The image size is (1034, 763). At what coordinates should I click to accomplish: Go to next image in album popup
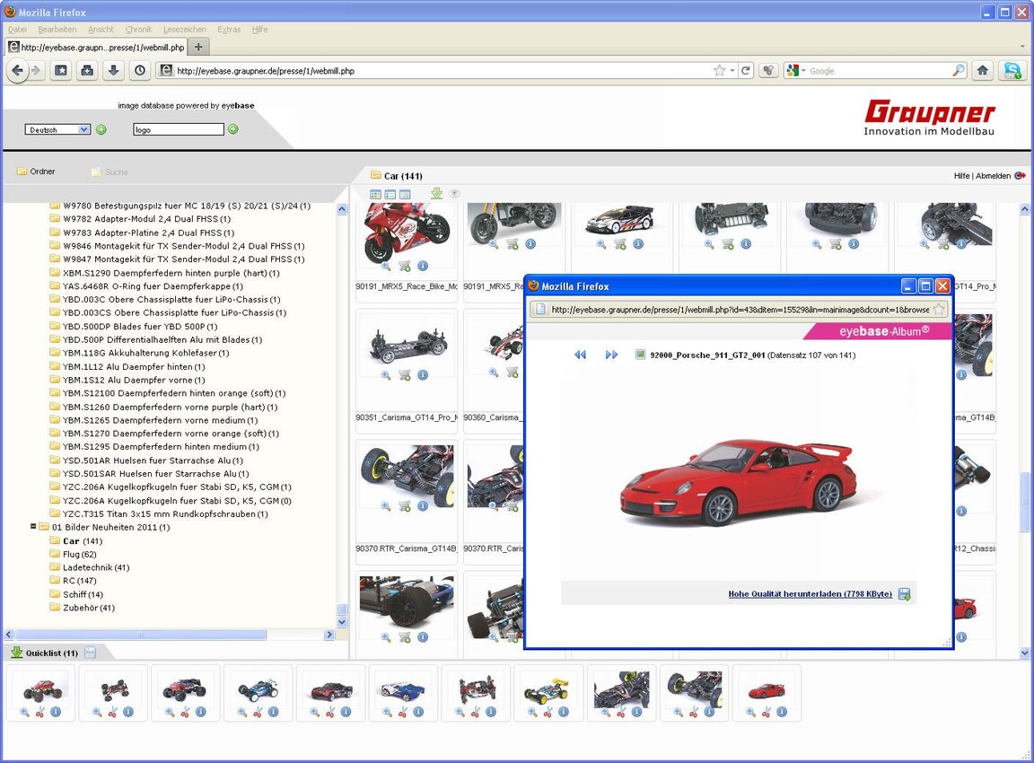pos(611,355)
